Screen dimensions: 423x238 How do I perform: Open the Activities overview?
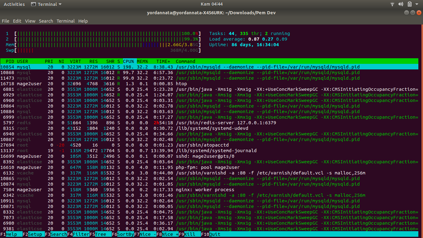click(x=14, y=4)
